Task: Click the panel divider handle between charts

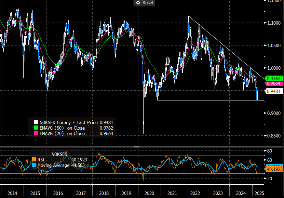Action: click(x=137, y=147)
